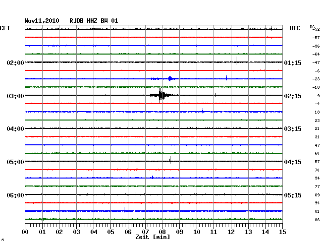This screenshot has width=322, height=245.
Task: Click minute label 15 on time axis
Action: click(282, 232)
